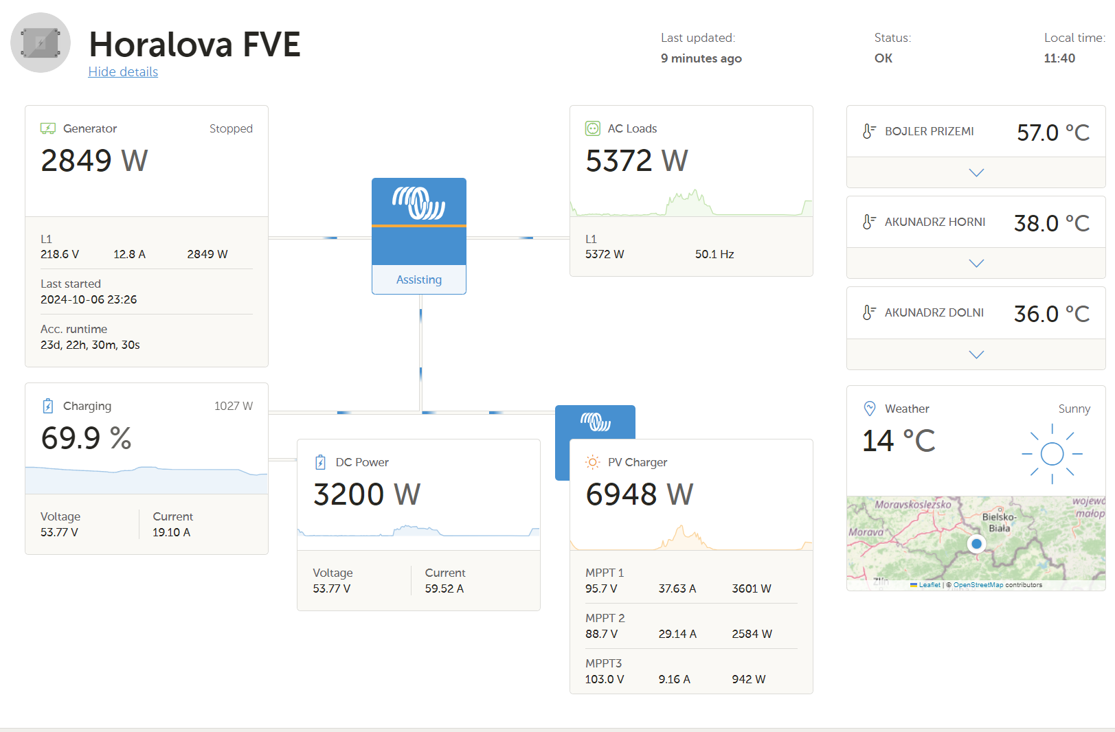Viewport: 1115px width, 732px height.
Task: Expand the BOJLER PRIZEMI temperature panel
Action: pyautogui.click(x=976, y=172)
